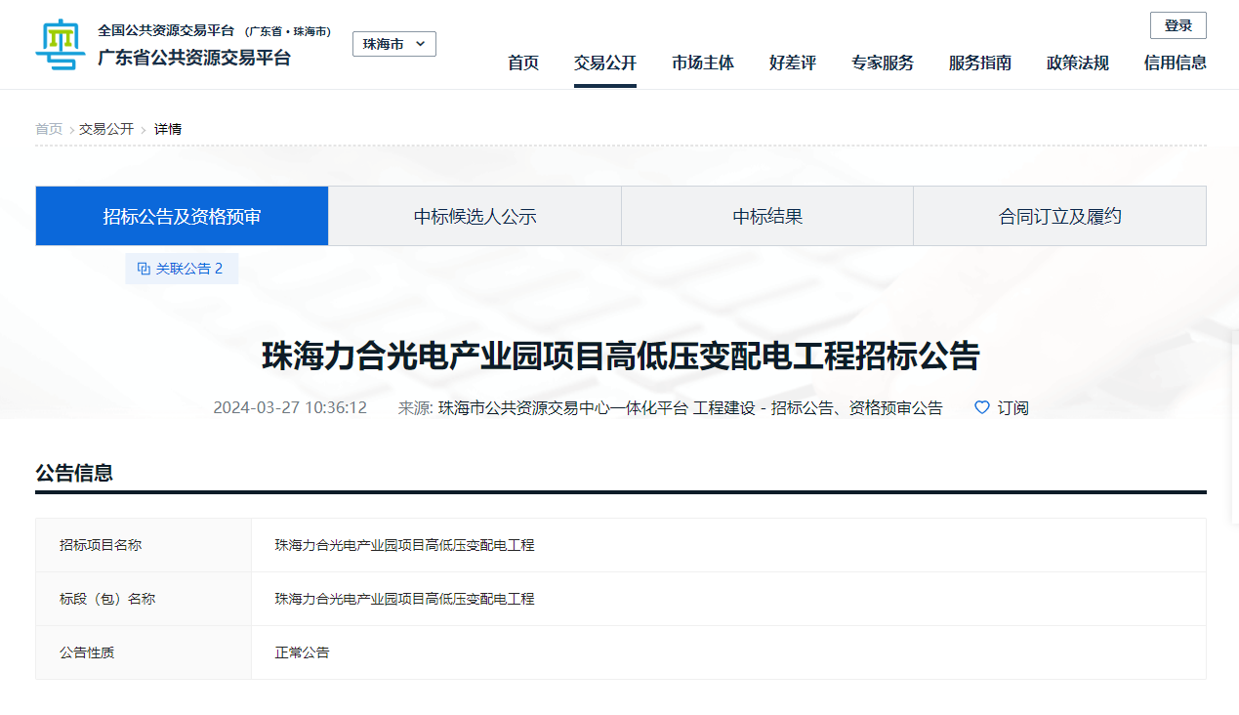Click the 广东省公共资源交易平台 logo icon

point(61,44)
